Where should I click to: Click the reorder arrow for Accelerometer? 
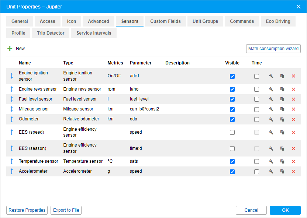[11, 171]
